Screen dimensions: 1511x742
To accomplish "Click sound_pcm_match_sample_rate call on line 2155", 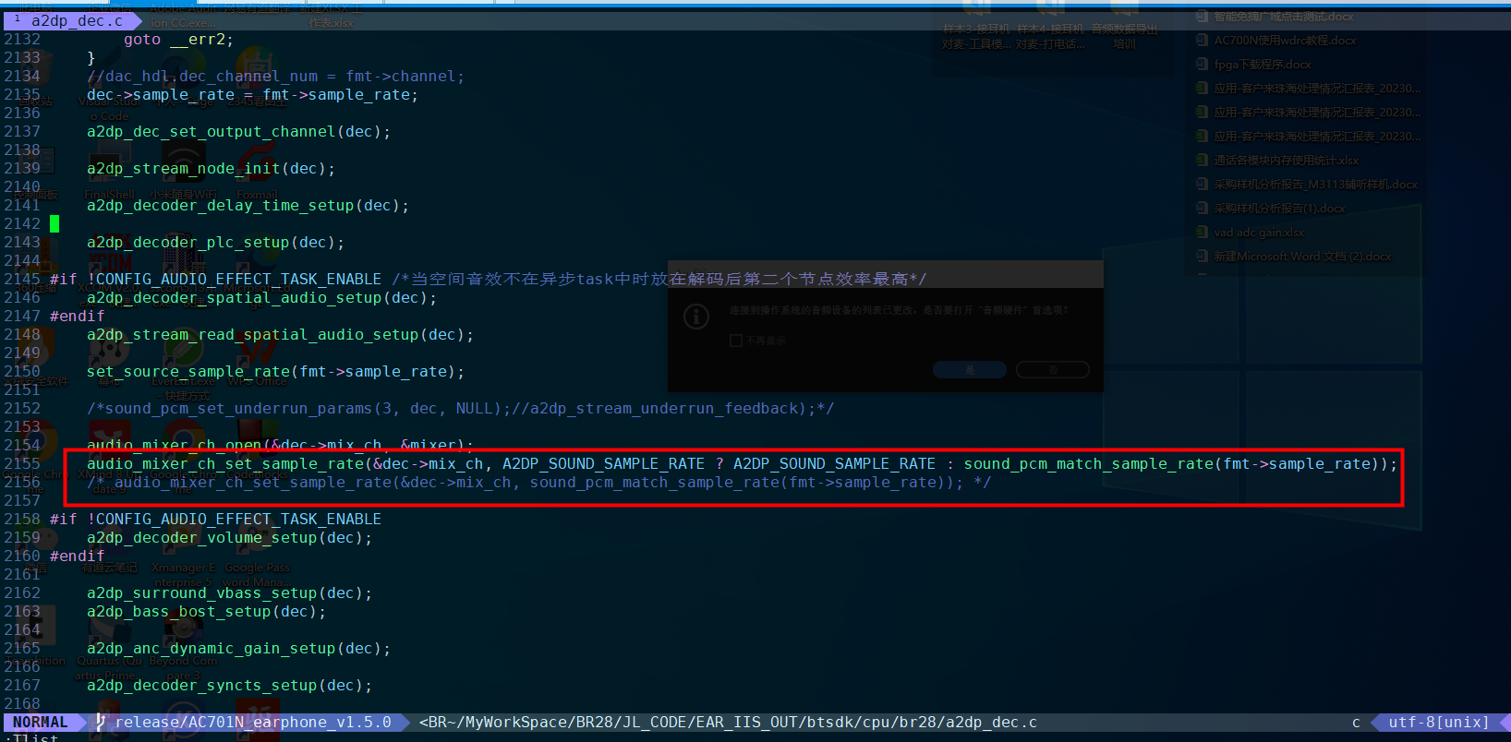I will pos(1176,464).
